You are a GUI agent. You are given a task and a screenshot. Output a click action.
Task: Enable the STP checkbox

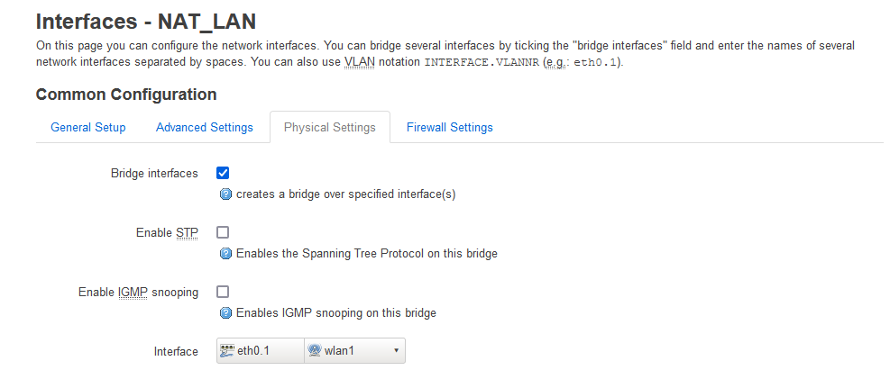click(223, 232)
